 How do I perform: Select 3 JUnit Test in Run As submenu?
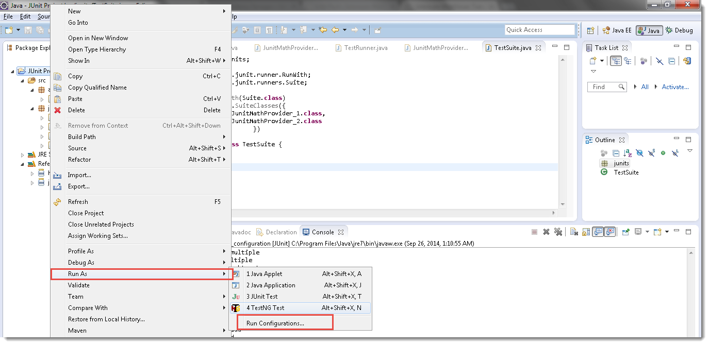click(300, 297)
